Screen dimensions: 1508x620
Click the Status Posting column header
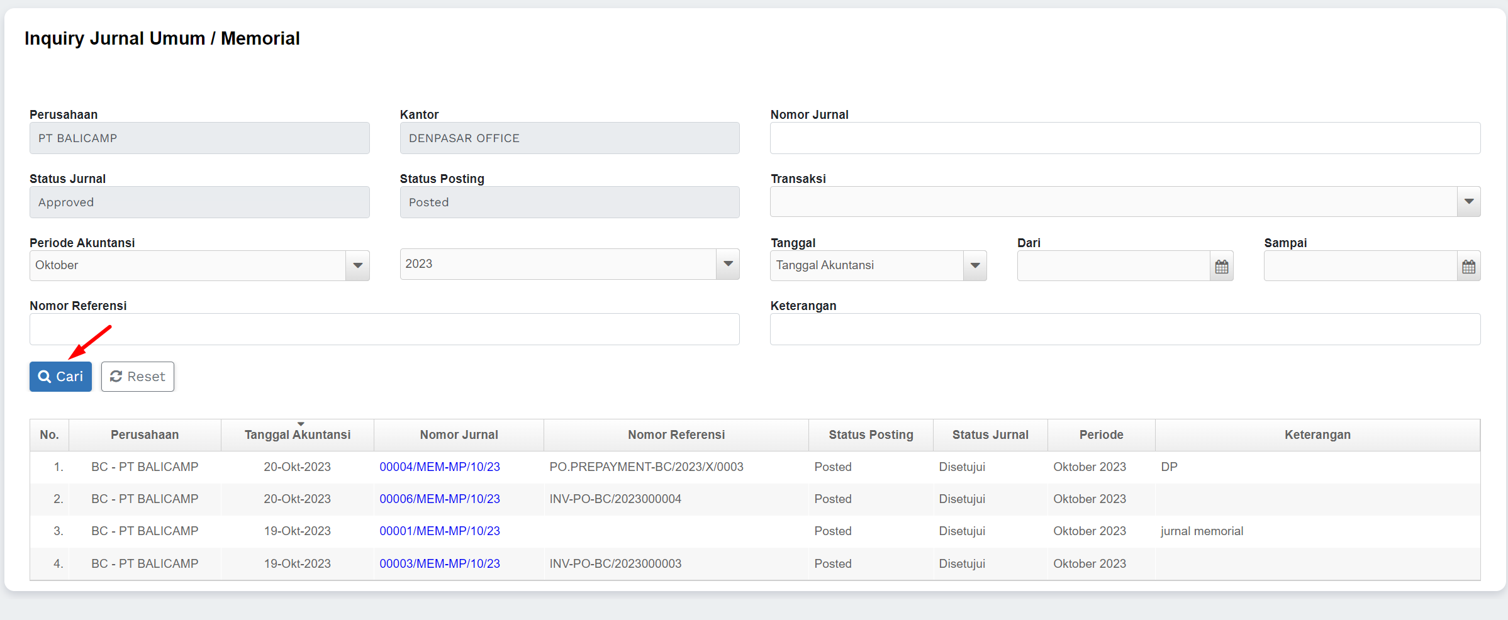click(870, 435)
